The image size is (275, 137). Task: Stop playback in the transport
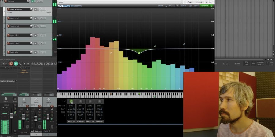[24, 64]
